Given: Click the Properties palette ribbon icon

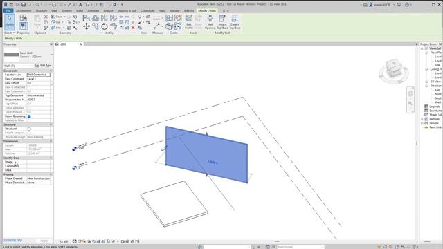Looking at the screenshot, I should pos(23,26).
